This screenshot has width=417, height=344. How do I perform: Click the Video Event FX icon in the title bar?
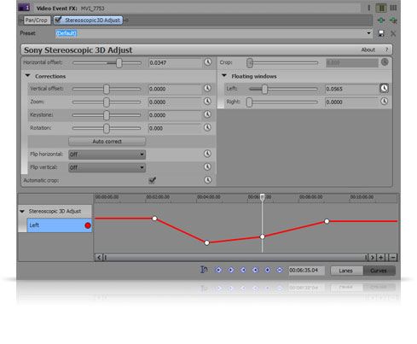pyautogui.click(x=24, y=8)
